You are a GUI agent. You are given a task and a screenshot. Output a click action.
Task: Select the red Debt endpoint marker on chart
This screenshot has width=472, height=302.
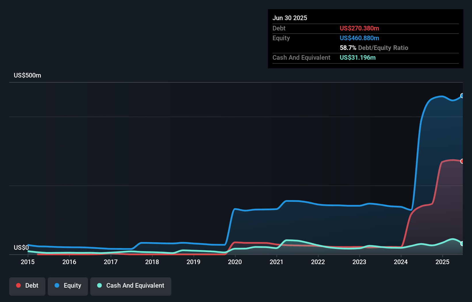[x=462, y=161]
